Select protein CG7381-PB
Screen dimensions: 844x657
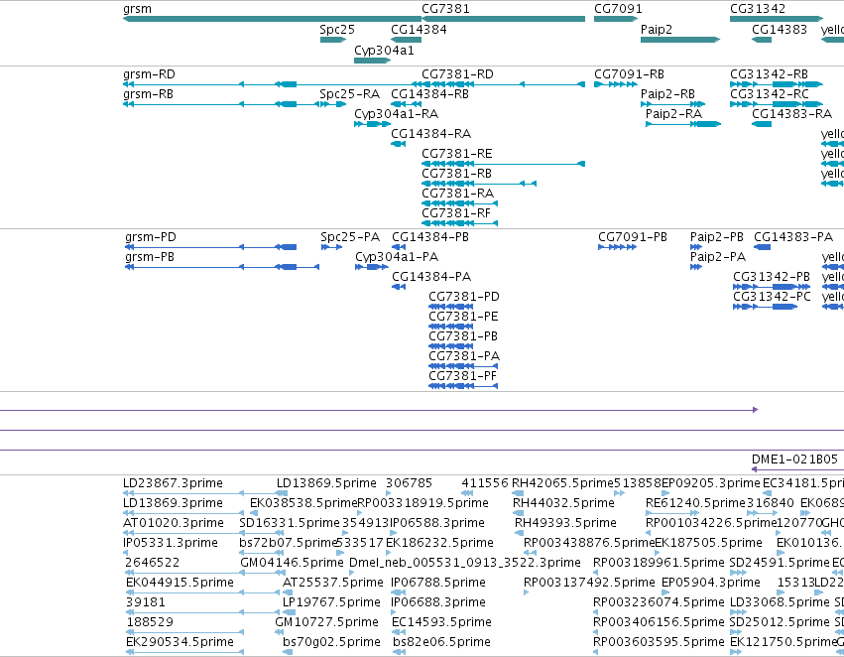tap(463, 336)
